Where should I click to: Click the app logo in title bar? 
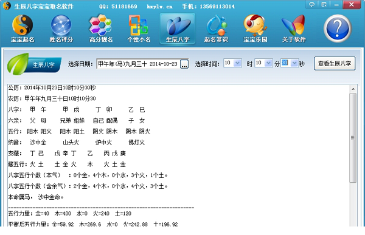pos(7,6)
